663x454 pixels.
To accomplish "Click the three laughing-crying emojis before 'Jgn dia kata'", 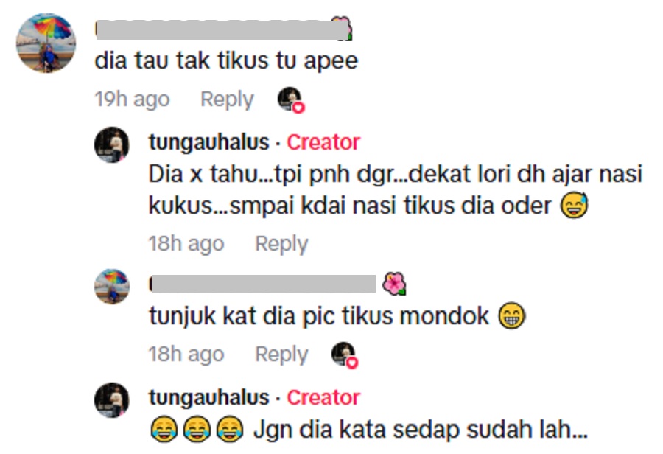I will (x=197, y=430).
